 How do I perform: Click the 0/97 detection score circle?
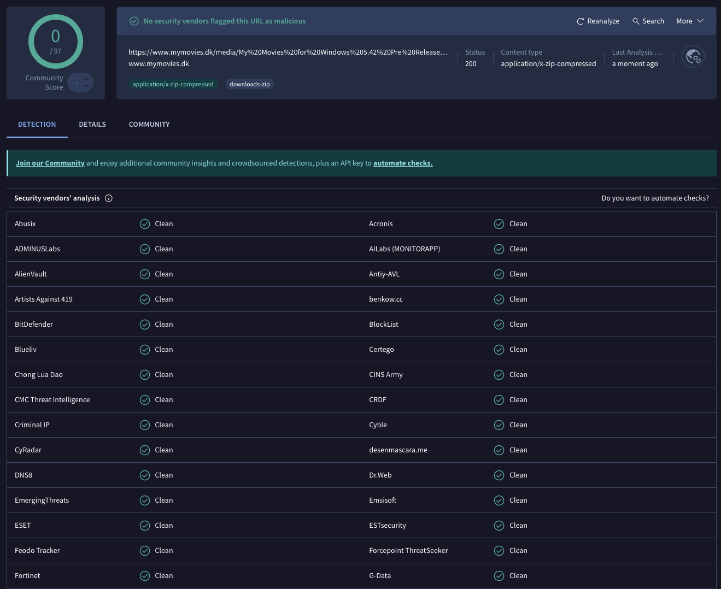(x=56, y=42)
